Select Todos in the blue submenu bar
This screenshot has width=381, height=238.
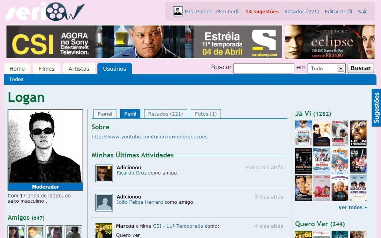click(x=16, y=79)
